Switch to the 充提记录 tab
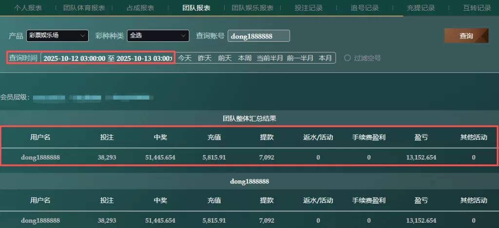Screen dimensions: 499x228 click(x=421, y=8)
